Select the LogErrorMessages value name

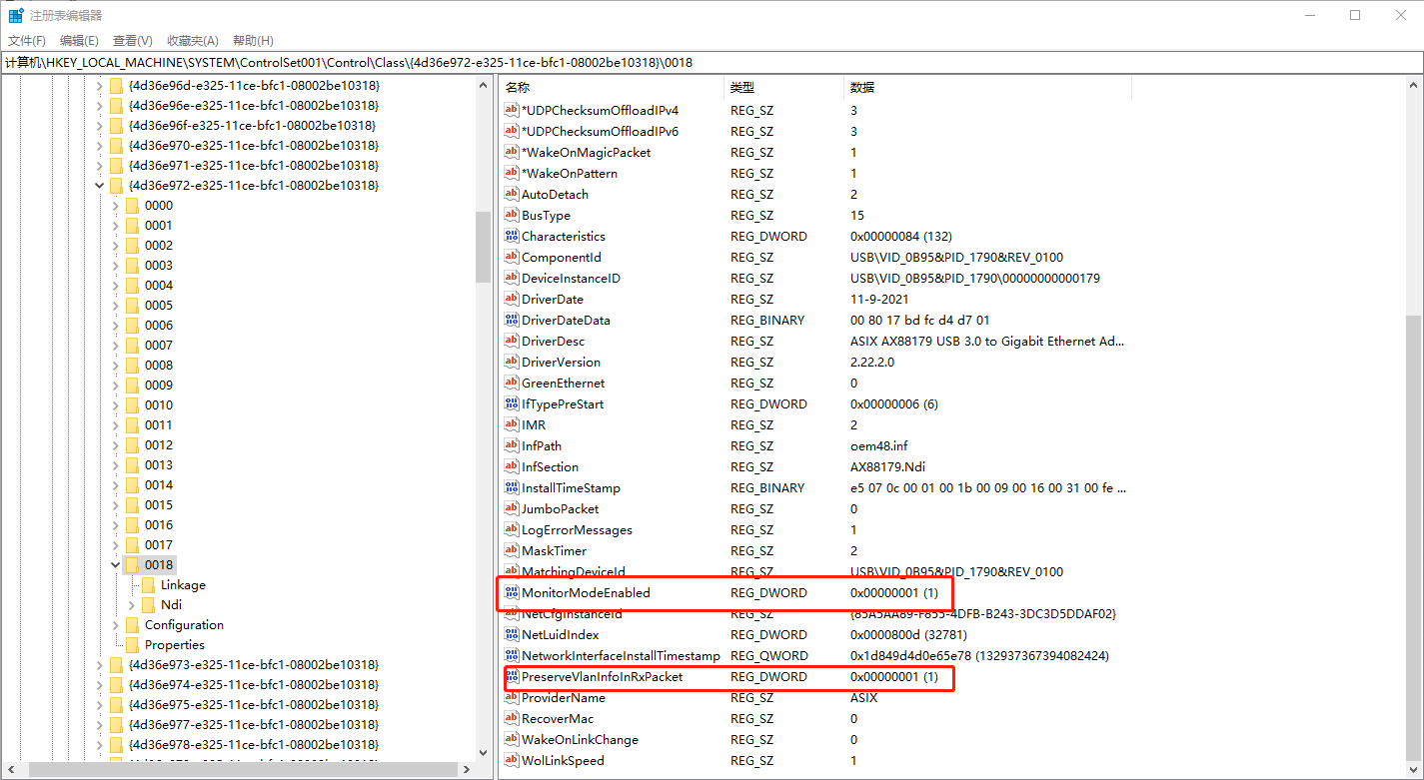coord(577,529)
